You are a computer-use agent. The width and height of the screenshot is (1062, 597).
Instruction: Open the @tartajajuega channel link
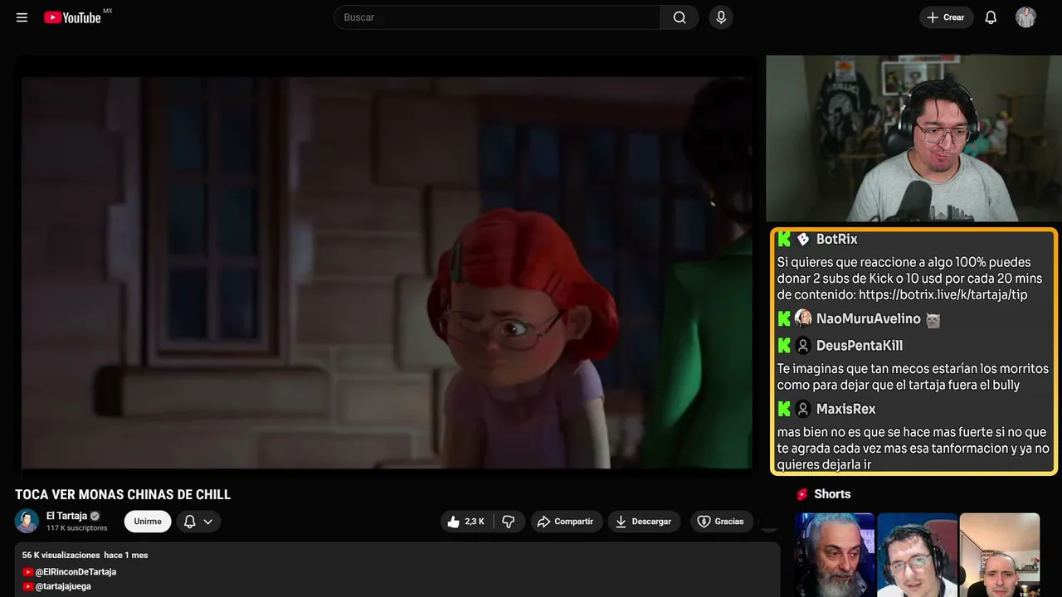(63, 586)
